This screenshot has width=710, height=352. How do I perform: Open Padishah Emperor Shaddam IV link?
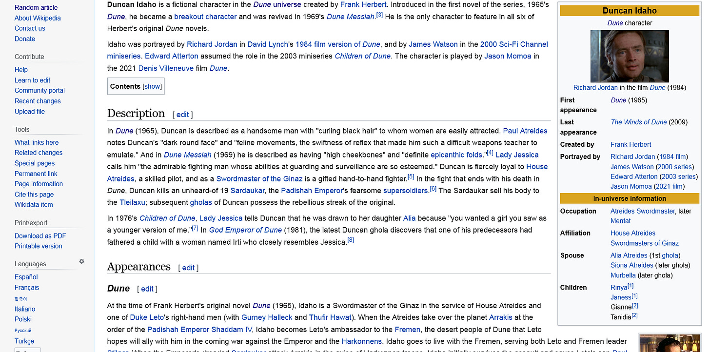[x=200, y=329]
